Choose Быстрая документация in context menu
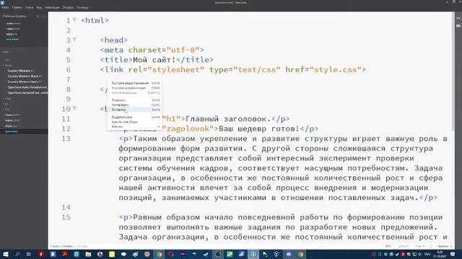Image resolution: width=462 pixels, height=259 pixels. click(134, 88)
